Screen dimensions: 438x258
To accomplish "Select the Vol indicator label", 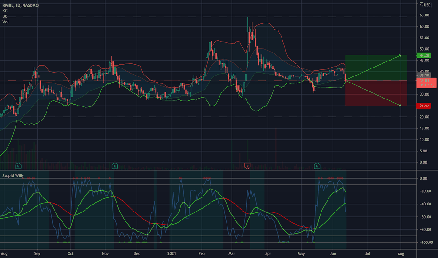I will tap(5, 22).
